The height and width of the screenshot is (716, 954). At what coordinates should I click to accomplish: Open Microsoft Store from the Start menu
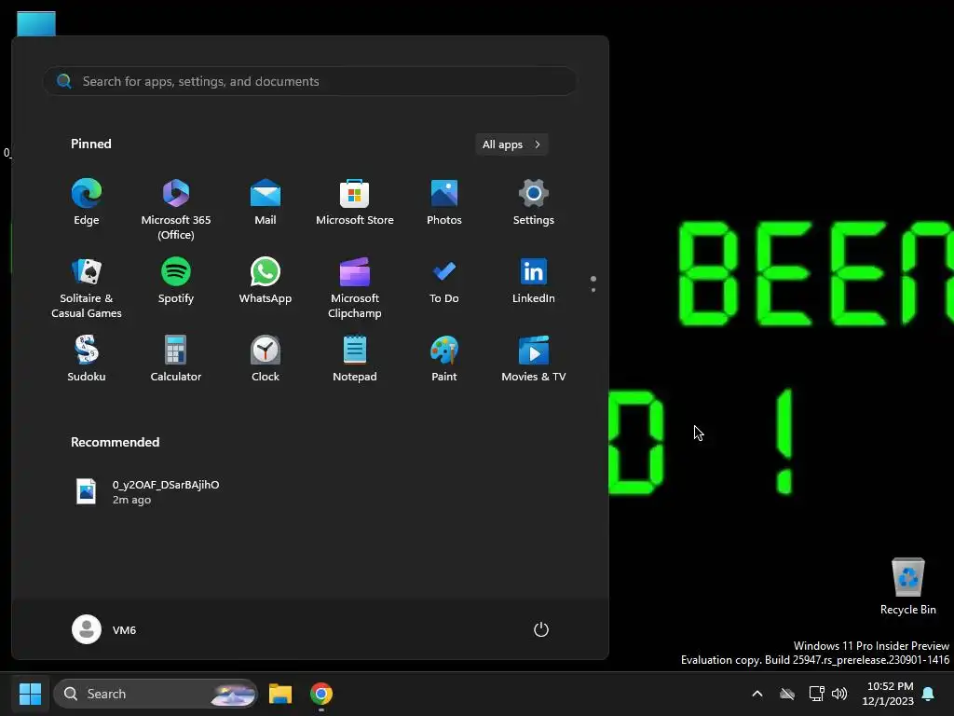click(355, 202)
